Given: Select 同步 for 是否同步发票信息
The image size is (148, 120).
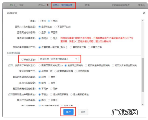Looking at the screenshot, I should [51, 38].
